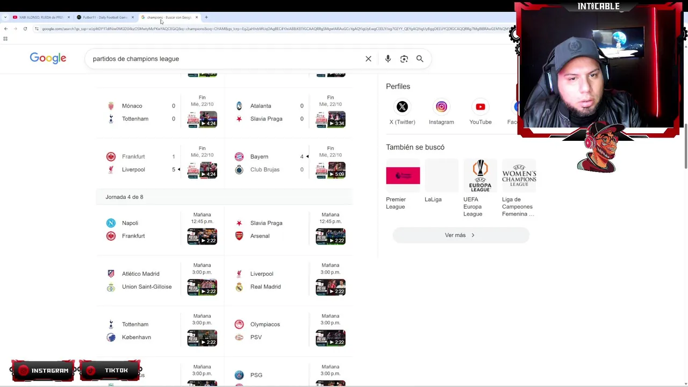Open Liga de Campeones Femenina related search

coord(519,188)
